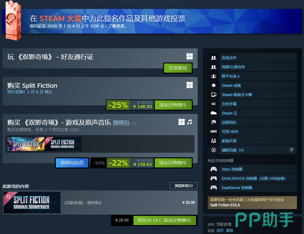
Task: Click 将所有 DLC 添加至购物车 button
Action: pos(165,220)
